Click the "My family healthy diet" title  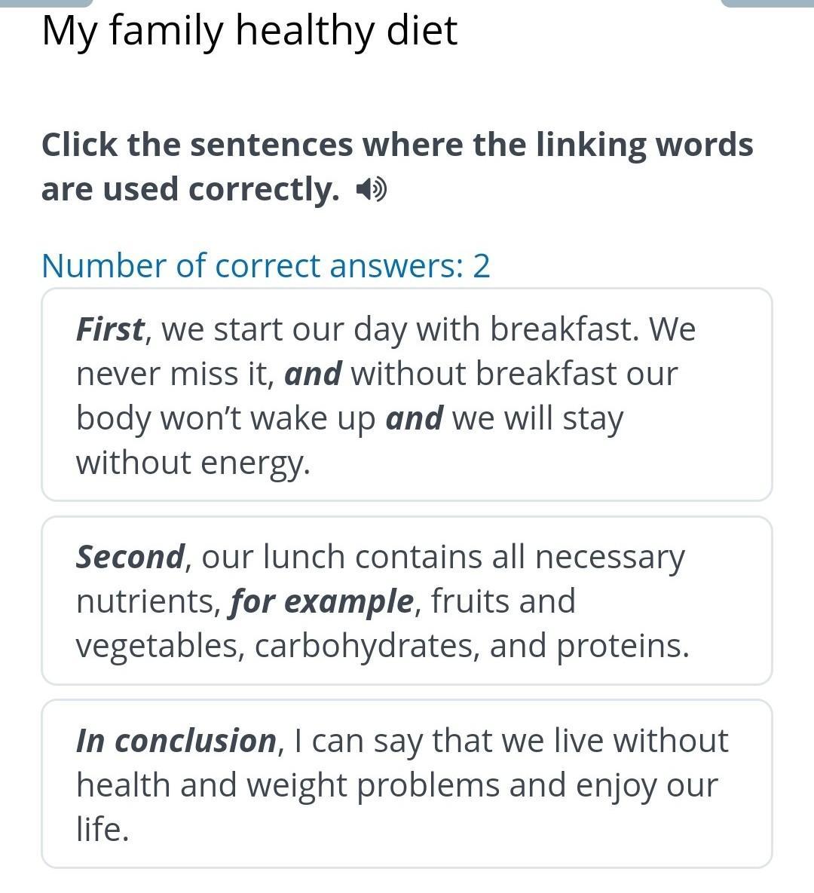point(249,30)
